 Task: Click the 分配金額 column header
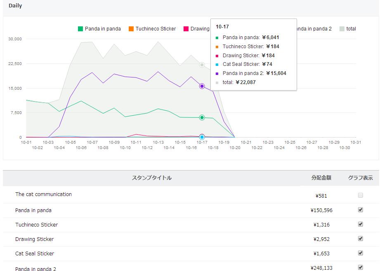(x=321, y=178)
